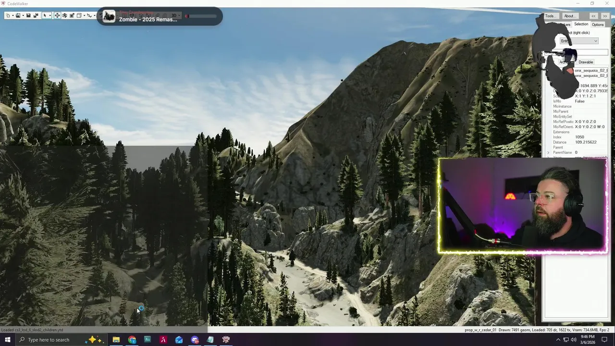Toggle the Move widget tool
Image resolution: width=615 pixels, height=346 pixels.
(57, 15)
